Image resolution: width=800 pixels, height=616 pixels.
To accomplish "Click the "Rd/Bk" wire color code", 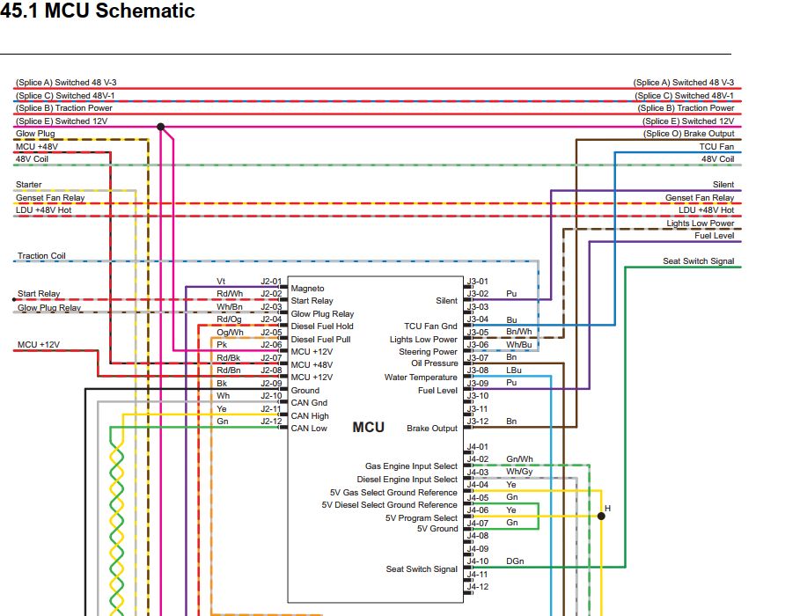I will pyautogui.click(x=228, y=358).
